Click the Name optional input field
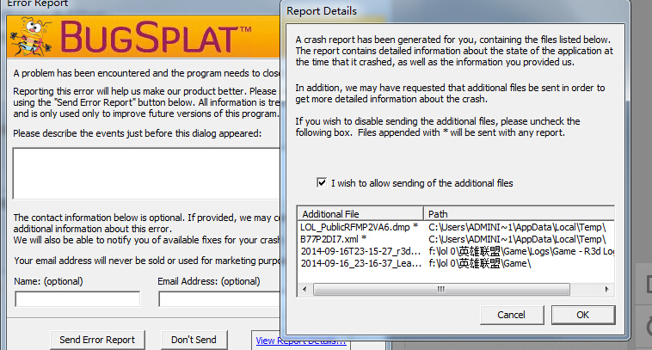This screenshot has width=652, height=350. click(x=77, y=299)
